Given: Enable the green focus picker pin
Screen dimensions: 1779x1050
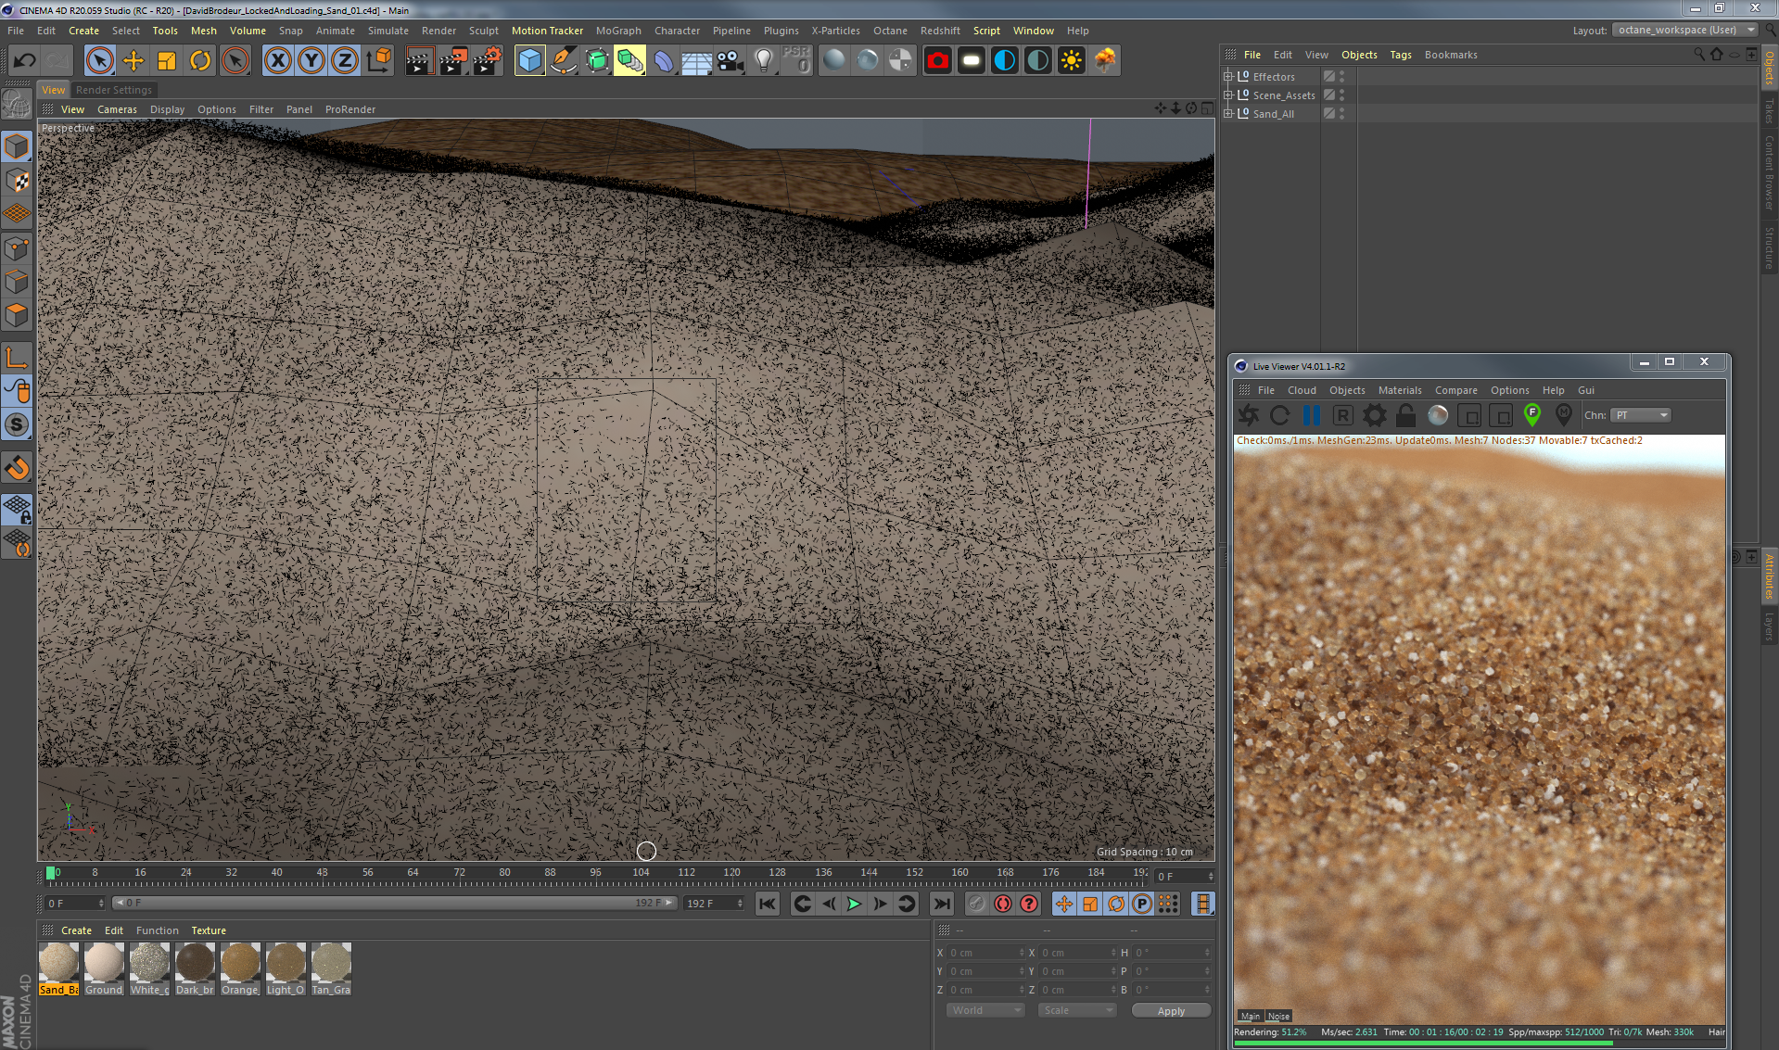Looking at the screenshot, I should click(x=1531, y=415).
